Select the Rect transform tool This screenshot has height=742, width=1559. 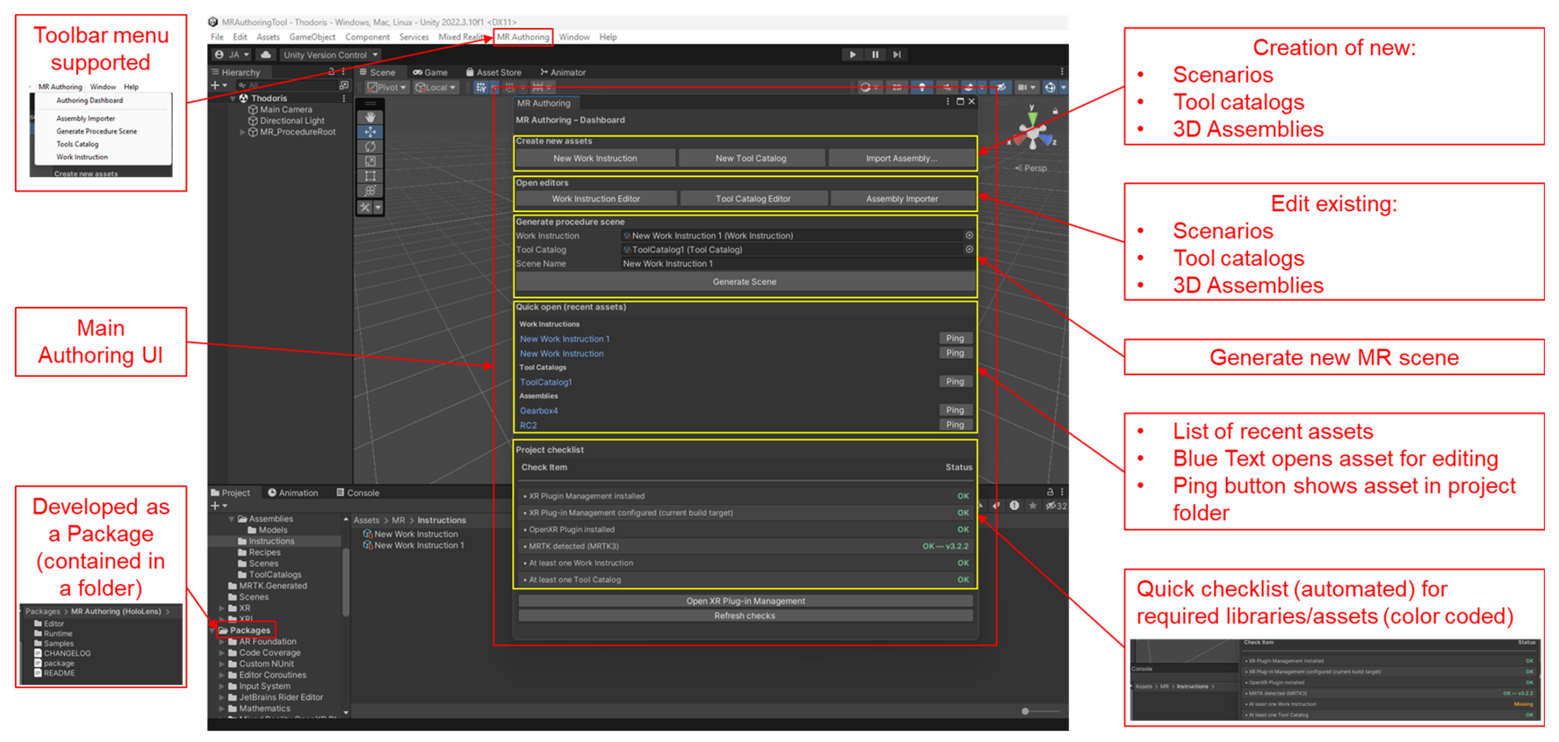tap(370, 175)
